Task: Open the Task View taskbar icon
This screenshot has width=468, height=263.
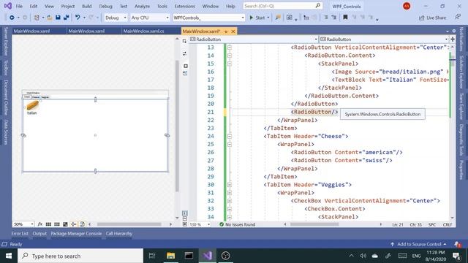Action: 152,256
